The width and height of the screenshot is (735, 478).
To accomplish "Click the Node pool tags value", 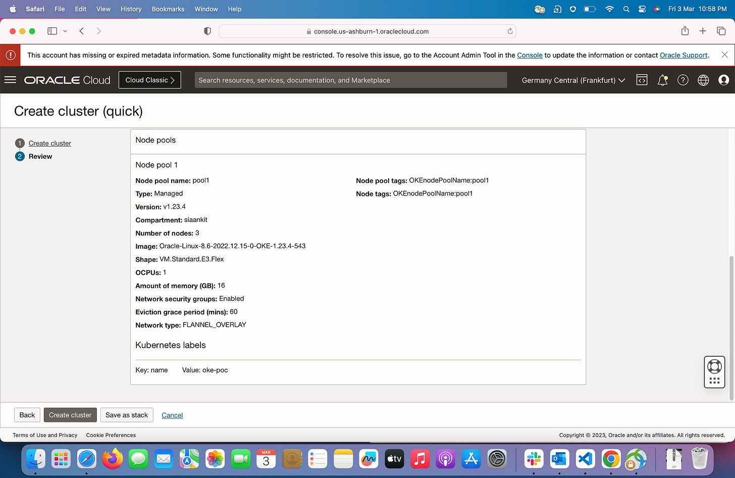I will (449, 180).
